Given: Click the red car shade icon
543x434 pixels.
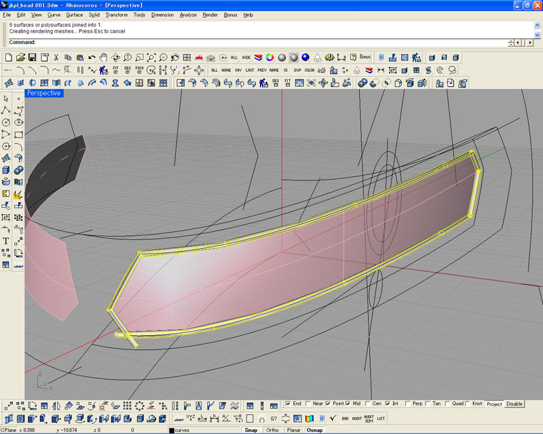Looking at the screenshot, I should (x=199, y=58).
